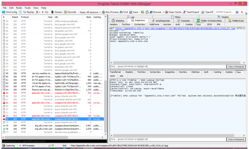Select response Transformer tab
This screenshot has width=249, height=149.
coord(115,72)
